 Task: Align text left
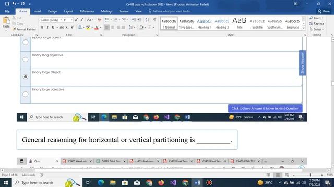pos(107,28)
